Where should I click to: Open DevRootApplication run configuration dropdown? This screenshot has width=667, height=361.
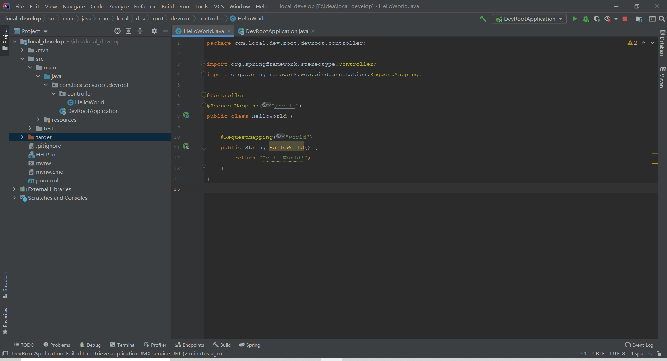click(x=529, y=19)
